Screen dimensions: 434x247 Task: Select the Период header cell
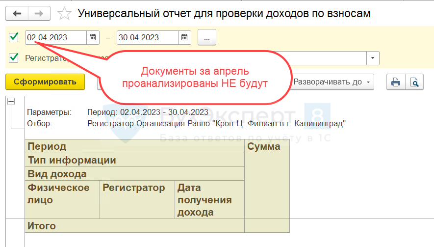pos(135,146)
